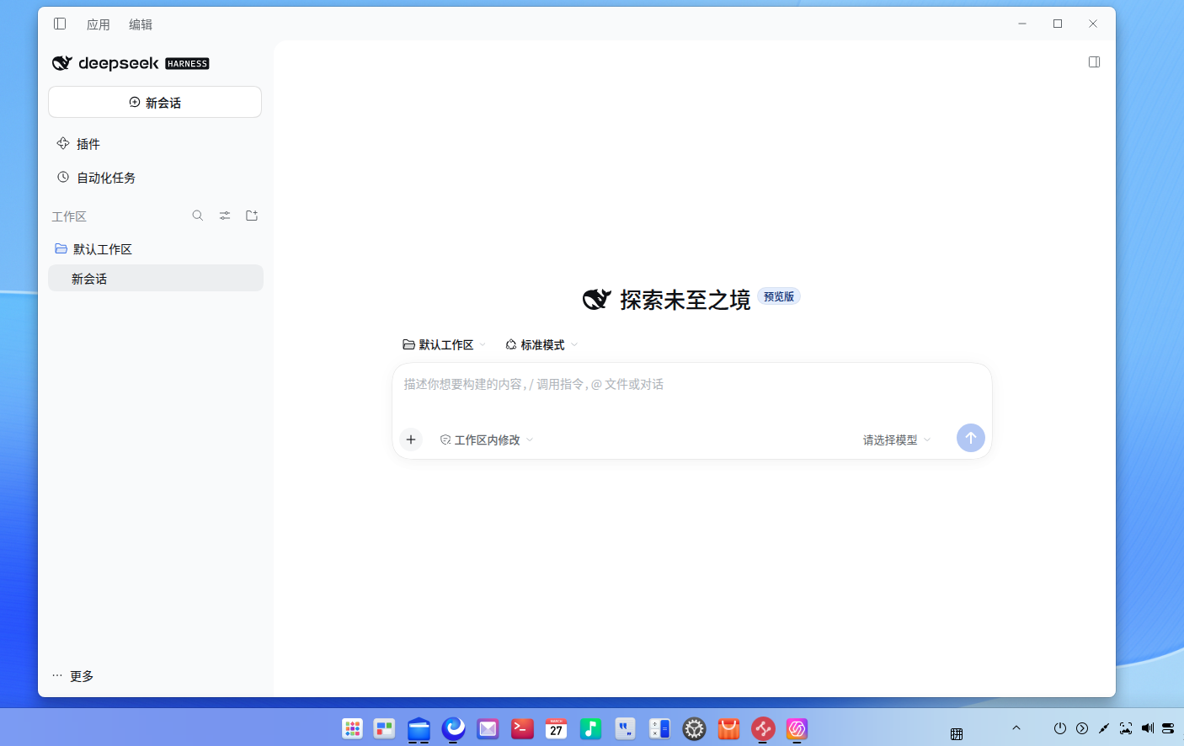Screen dimensions: 1184x746
Task: Click the 预览版 badge
Action: click(779, 296)
